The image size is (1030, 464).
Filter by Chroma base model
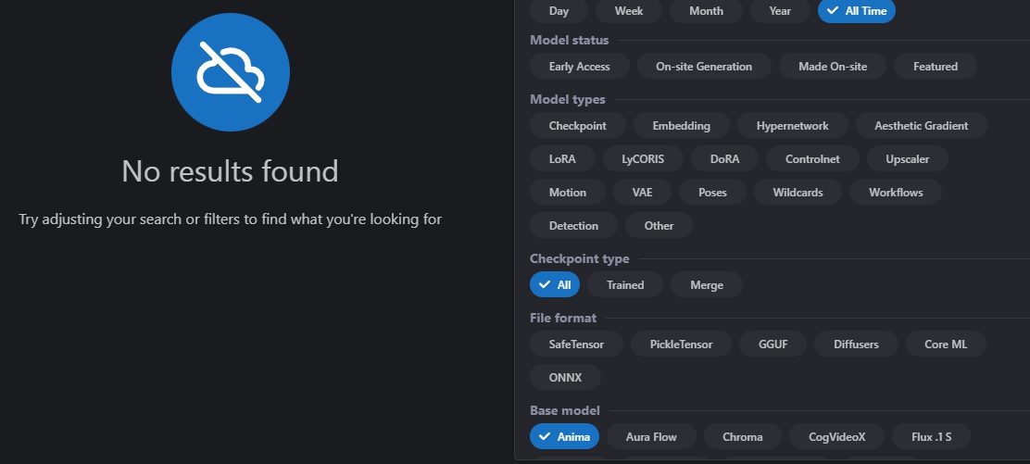[742, 436]
